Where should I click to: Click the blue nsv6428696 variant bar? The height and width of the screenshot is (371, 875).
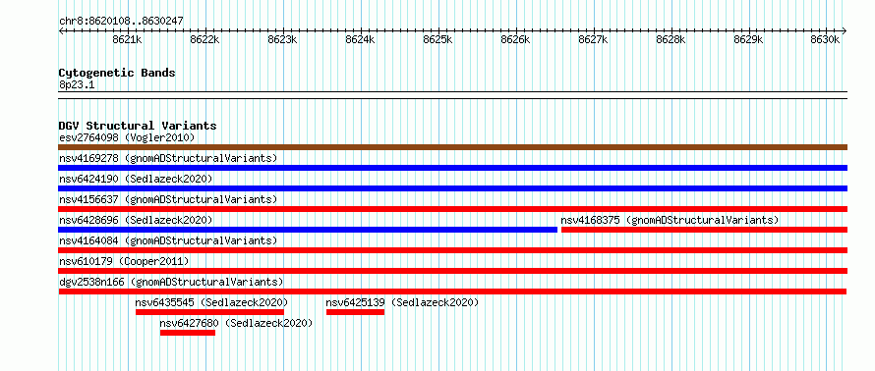[308, 230]
